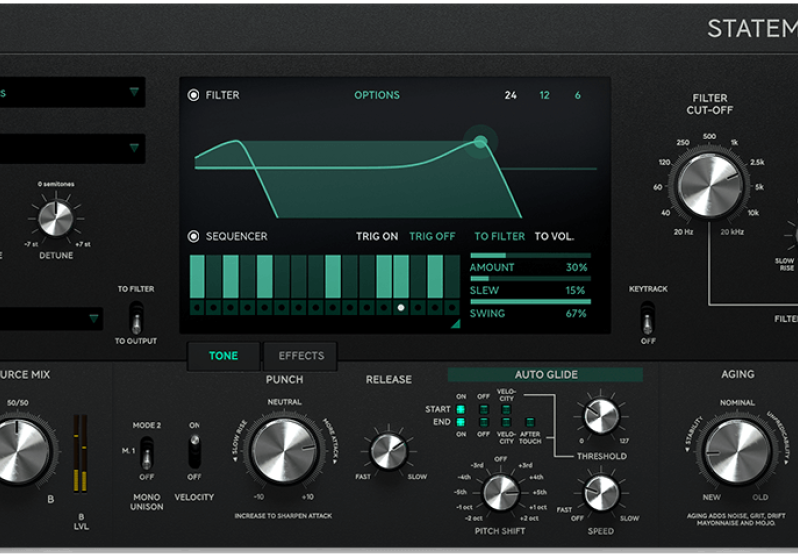The height and width of the screenshot is (558, 798).
Task: Click the Auto Glide Speed knob
Action: [601, 491]
